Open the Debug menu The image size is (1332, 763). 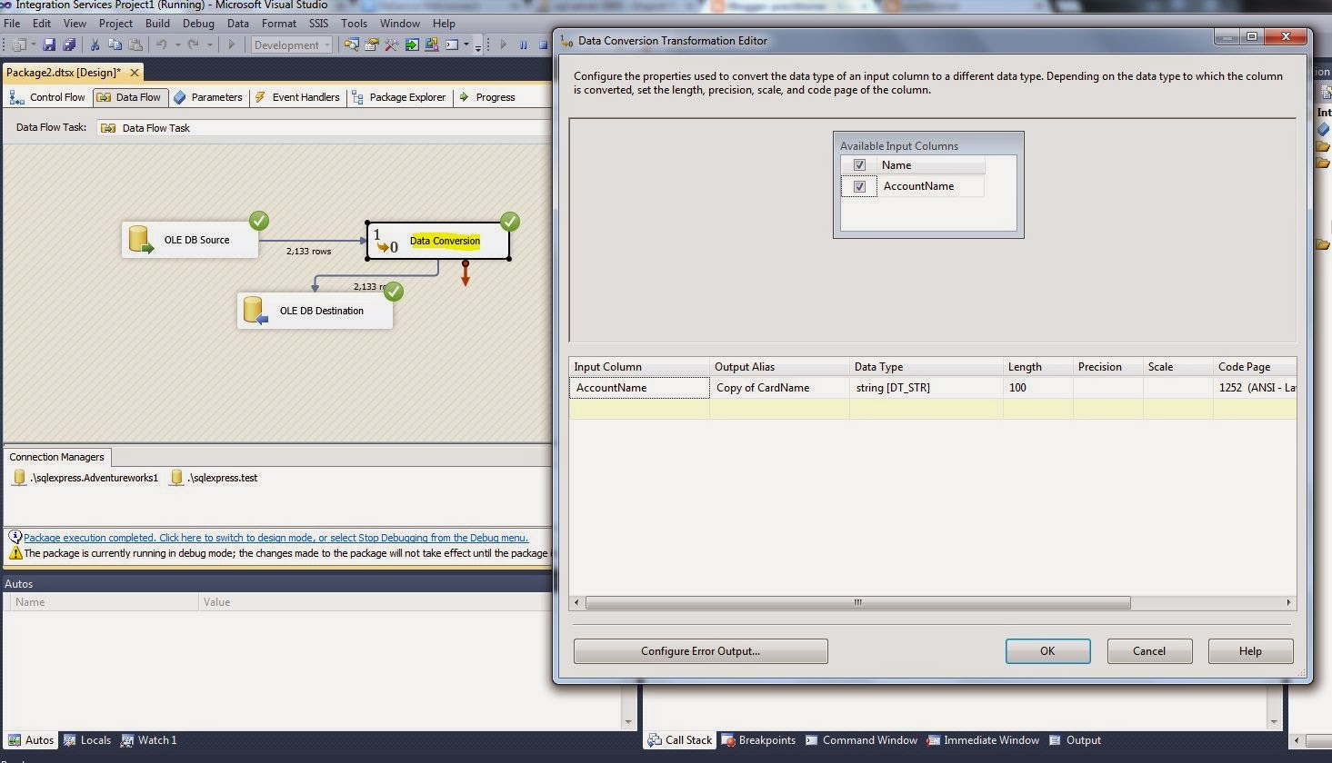(x=198, y=24)
